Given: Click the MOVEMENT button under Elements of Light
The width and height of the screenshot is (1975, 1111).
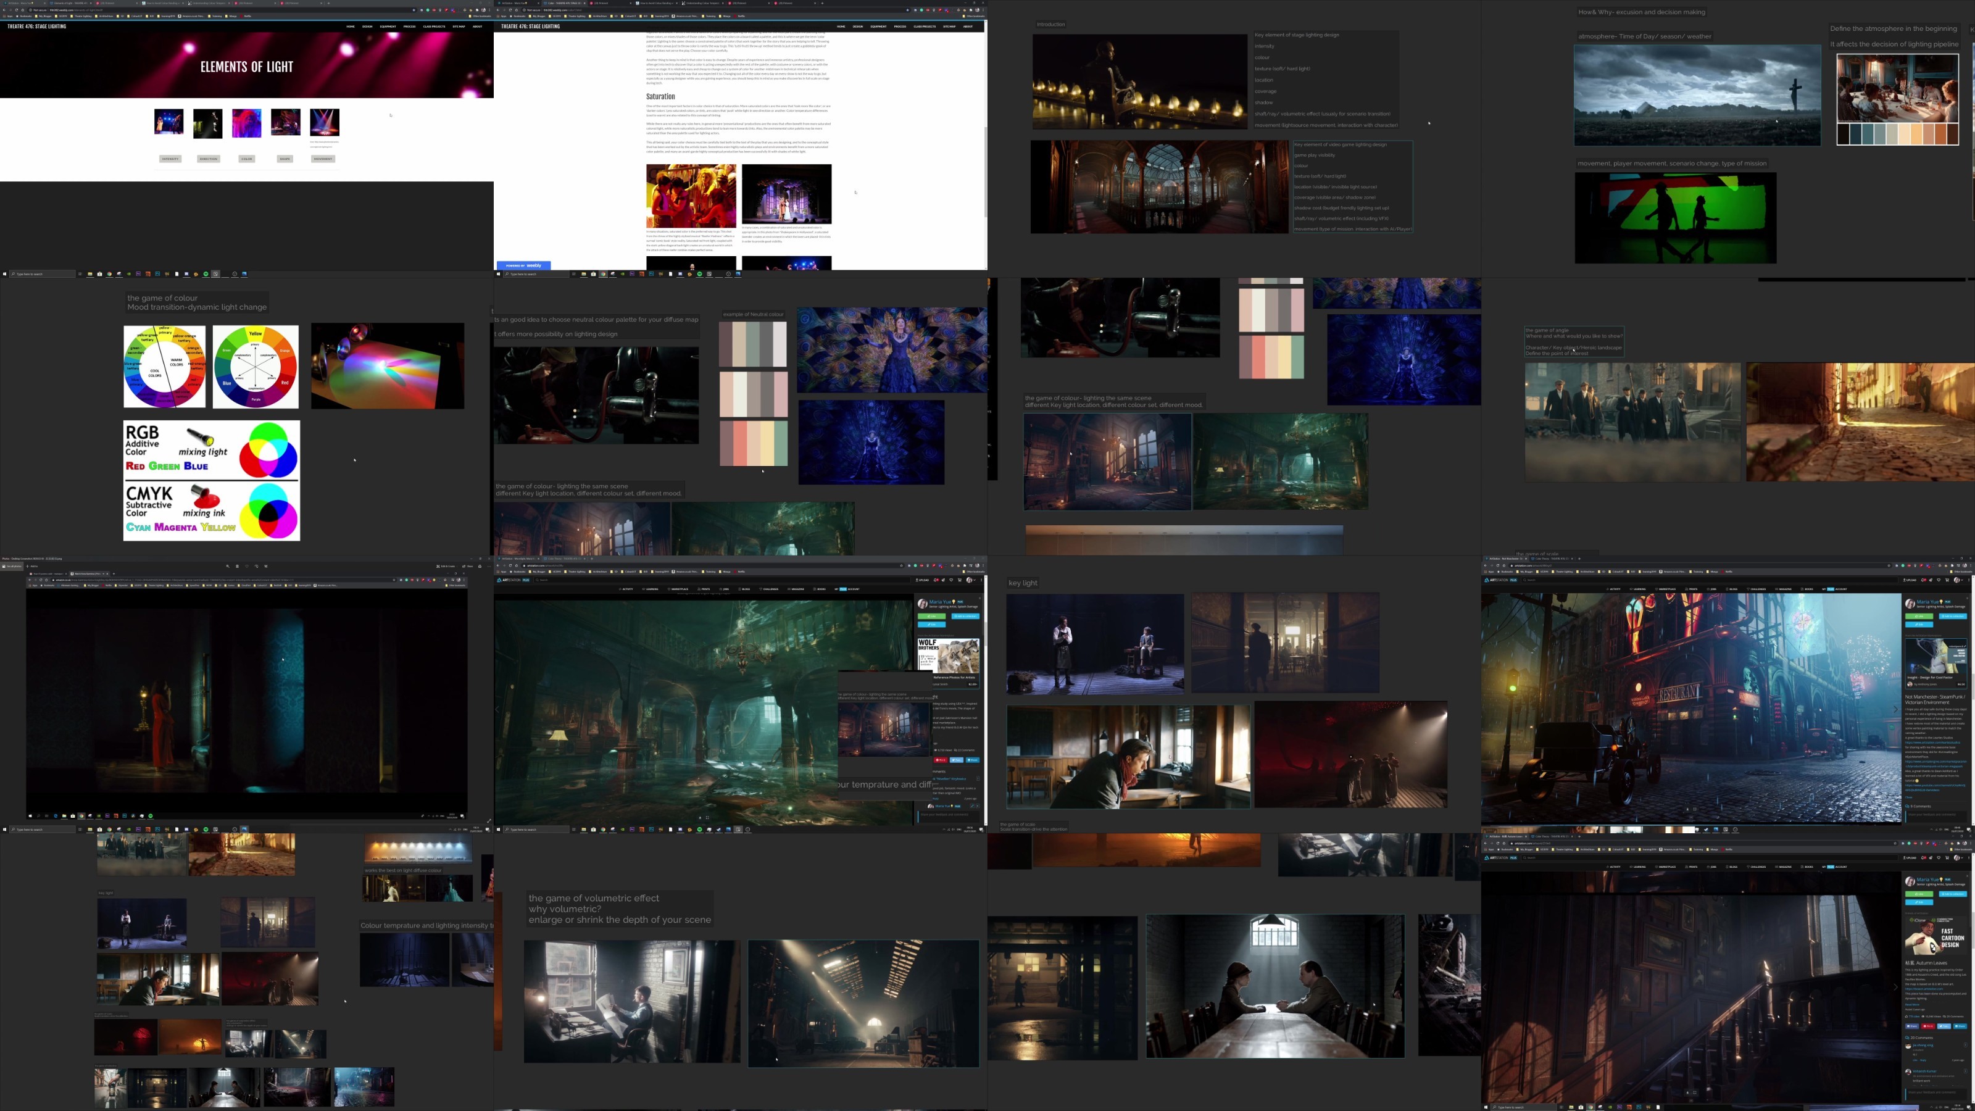Looking at the screenshot, I should tap(323, 159).
